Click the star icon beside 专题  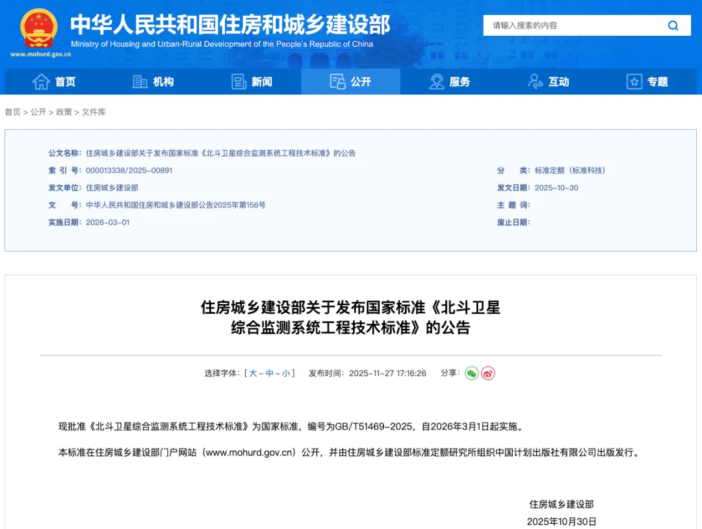coord(634,82)
